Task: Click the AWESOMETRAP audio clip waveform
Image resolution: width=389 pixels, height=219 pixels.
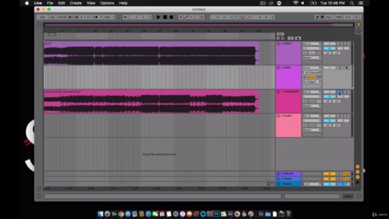Action: (159, 103)
